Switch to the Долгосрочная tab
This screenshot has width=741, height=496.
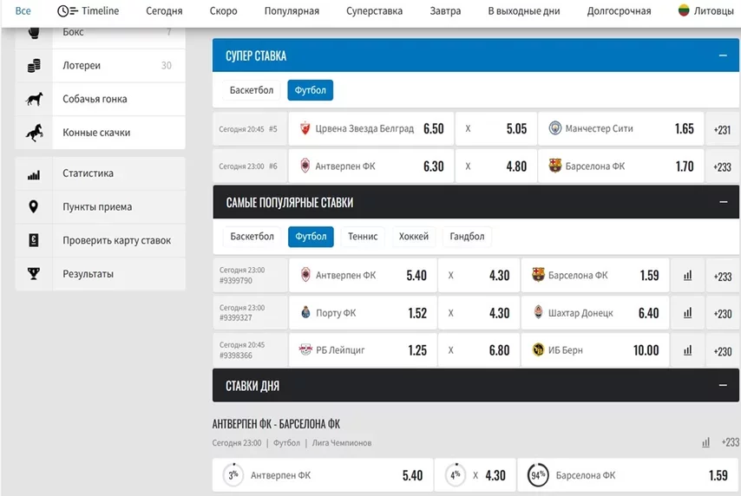tap(619, 11)
